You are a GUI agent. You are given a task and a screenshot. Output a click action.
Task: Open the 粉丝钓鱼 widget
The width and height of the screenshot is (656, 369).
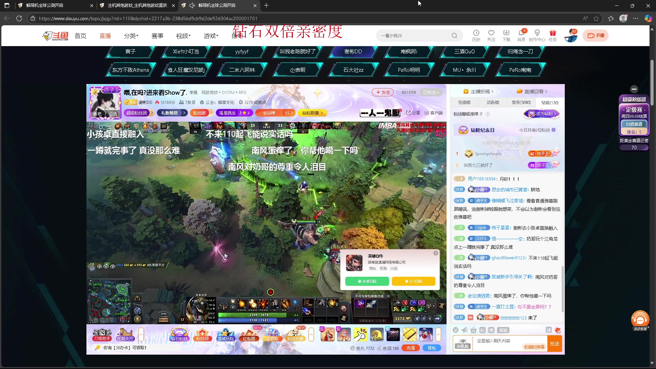(x=296, y=334)
